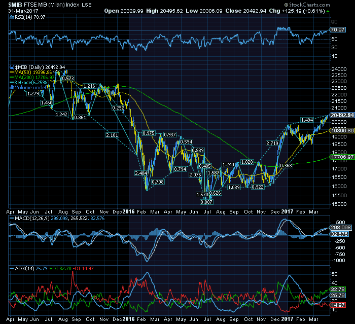Click the 25.79 blue ADX axis tag
This screenshot has width=355, height=324.
click(338, 295)
